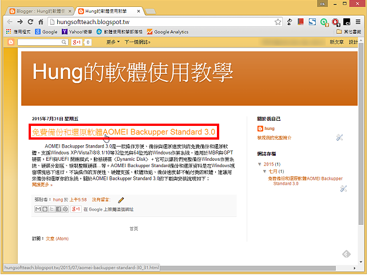Click the 沒有留言 comments link

[x=101, y=200]
